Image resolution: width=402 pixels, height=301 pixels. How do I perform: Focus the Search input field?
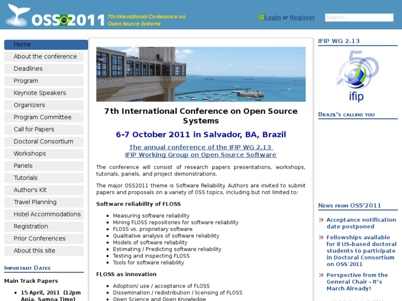359,18
